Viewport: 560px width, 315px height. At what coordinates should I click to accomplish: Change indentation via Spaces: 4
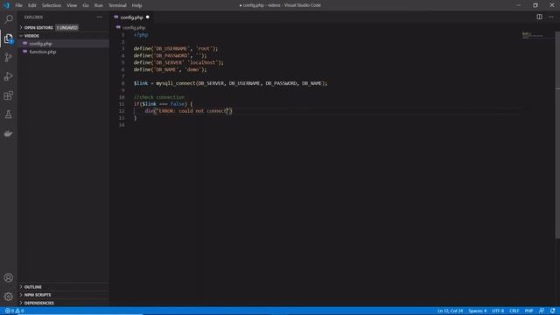478,311
